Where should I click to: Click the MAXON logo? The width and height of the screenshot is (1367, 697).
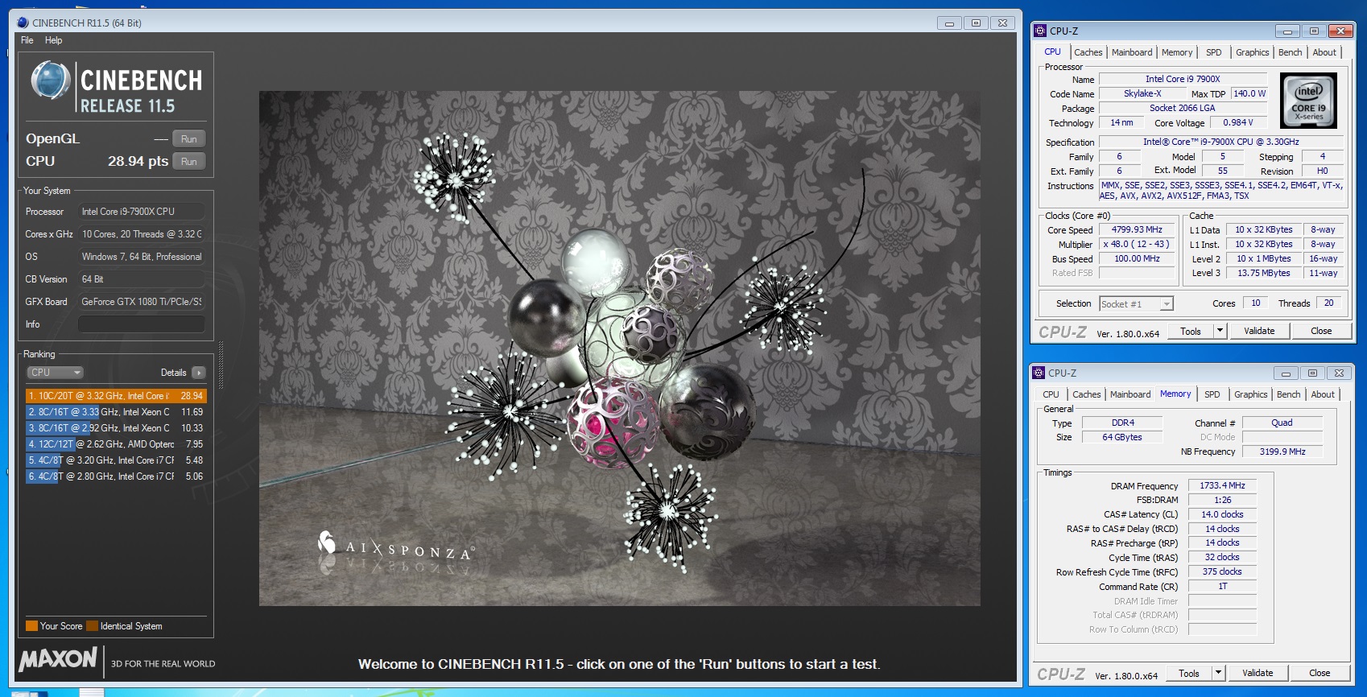pyautogui.click(x=58, y=659)
